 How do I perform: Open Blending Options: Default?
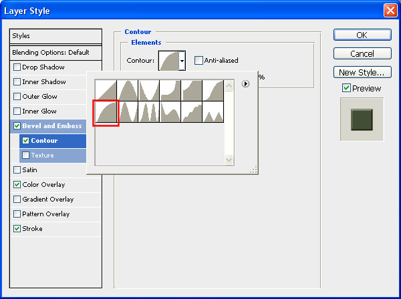tap(55, 53)
